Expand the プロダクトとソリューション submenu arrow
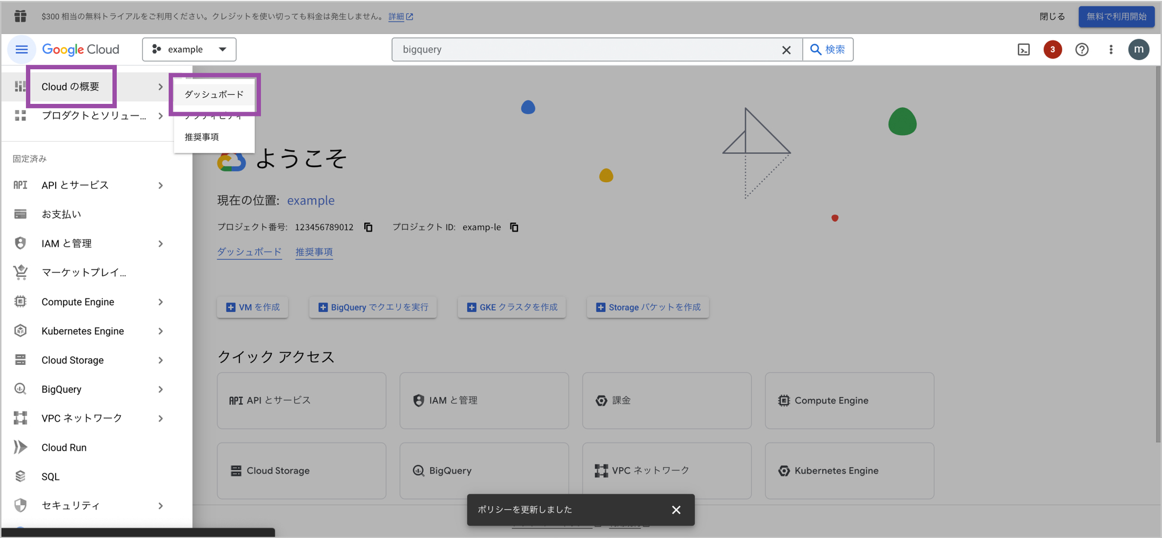1162x538 pixels. tap(161, 116)
